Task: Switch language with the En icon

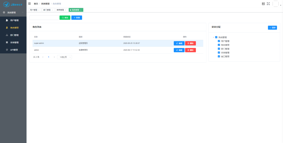Action: click(263, 4)
